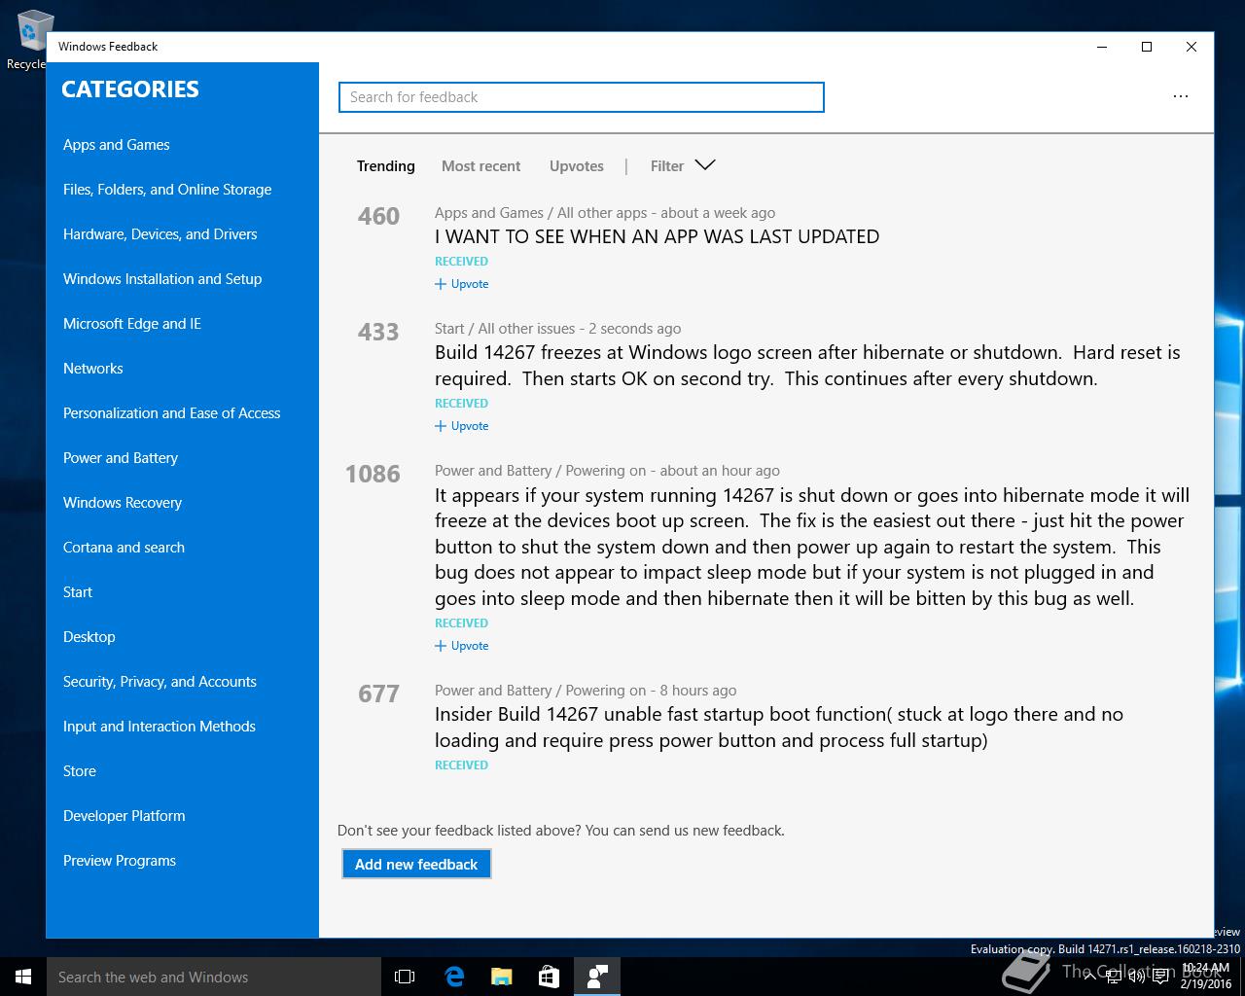Screen dimensions: 1245x996
Task: Click in the Search for feedback field
Action: click(581, 97)
